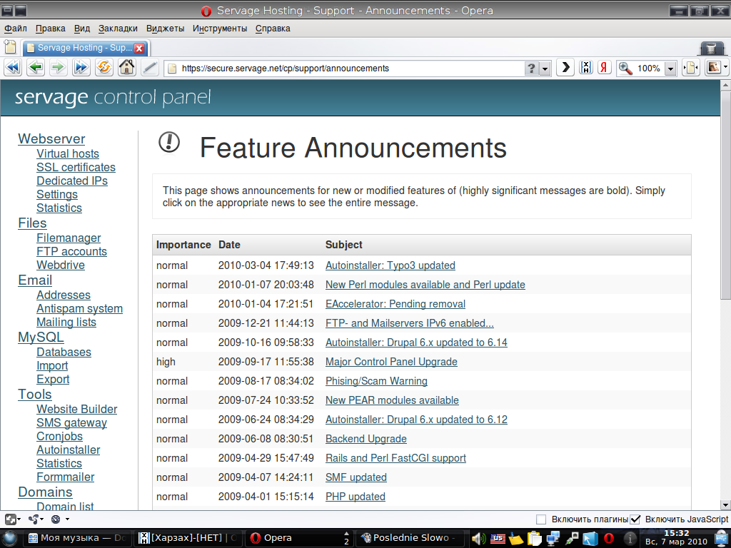Click the show images picture button
Screen dimensions: 731x548
click(x=714, y=68)
